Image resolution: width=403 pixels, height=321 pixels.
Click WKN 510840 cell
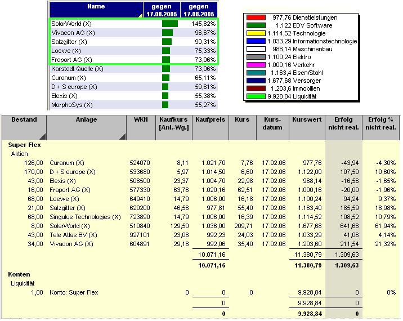tap(140, 226)
